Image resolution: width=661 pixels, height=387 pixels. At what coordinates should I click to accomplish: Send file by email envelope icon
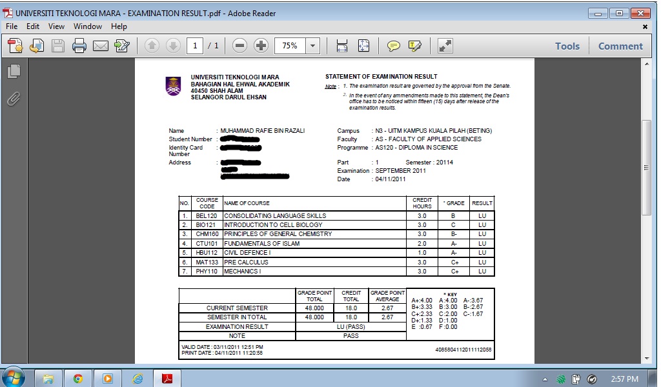coord(100,46)
